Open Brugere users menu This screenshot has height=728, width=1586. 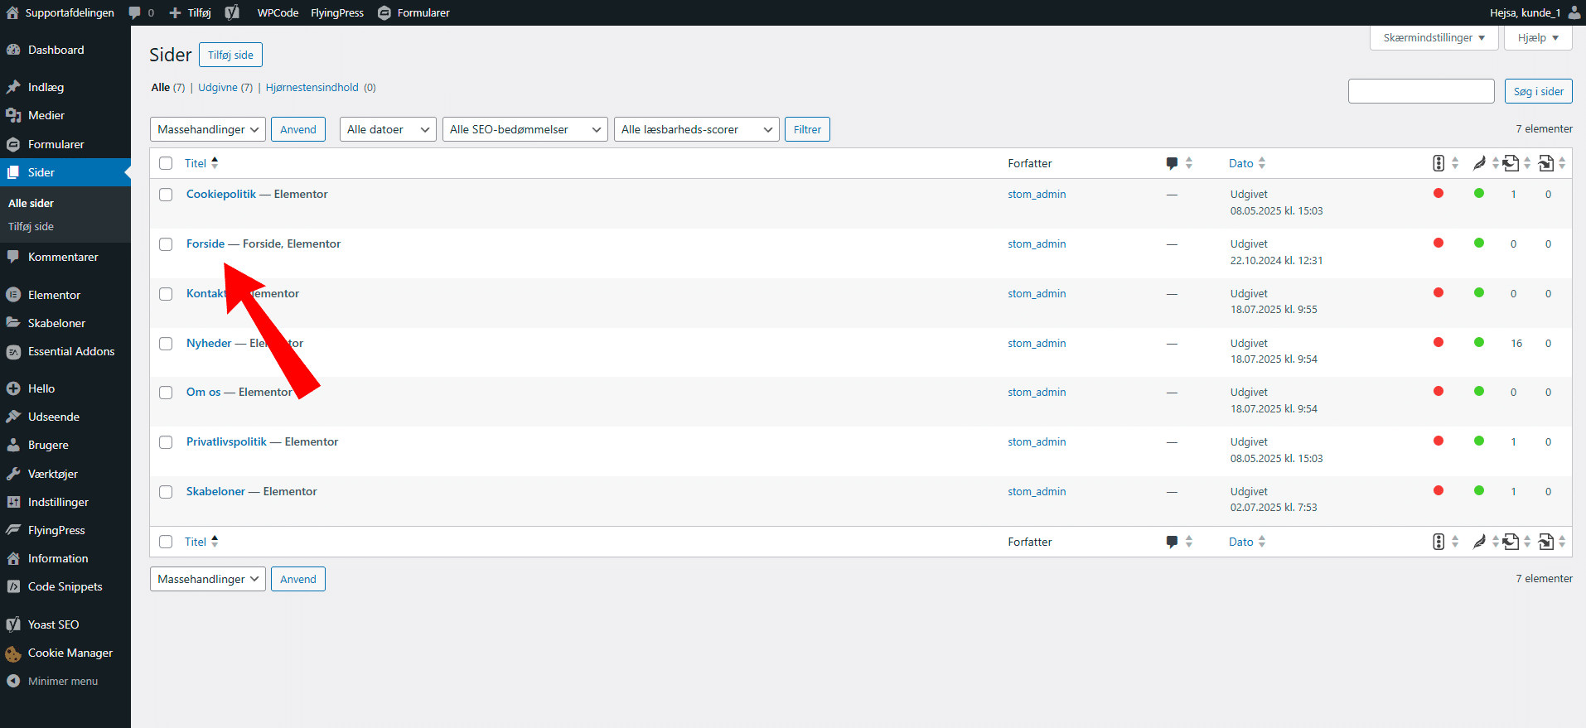[x=48, y=445]
